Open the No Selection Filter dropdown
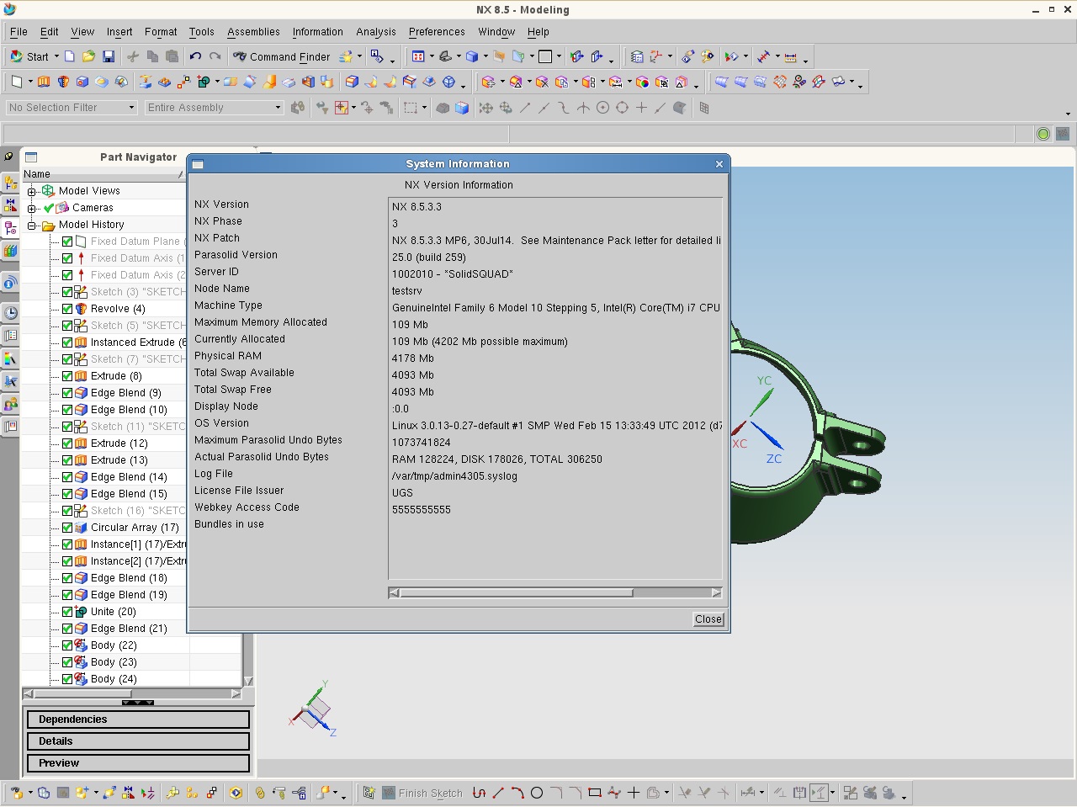This screenshot has height=807, width=1077. [71, 108]
